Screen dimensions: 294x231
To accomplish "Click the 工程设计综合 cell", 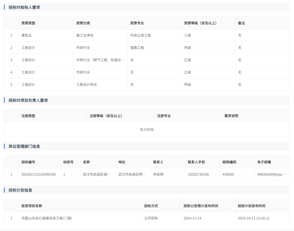I will (87, 85).
